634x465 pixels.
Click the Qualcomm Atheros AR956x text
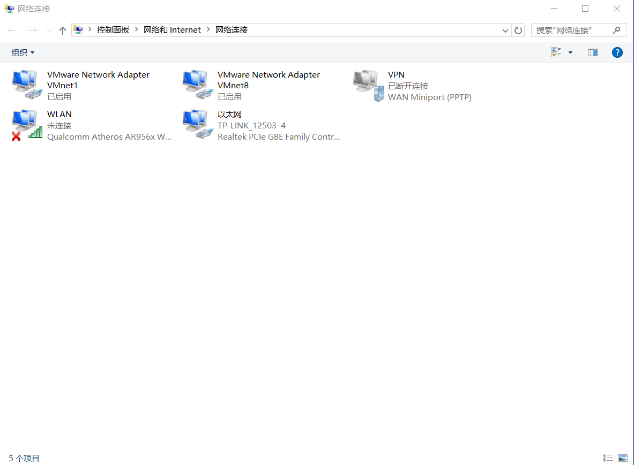109,137
